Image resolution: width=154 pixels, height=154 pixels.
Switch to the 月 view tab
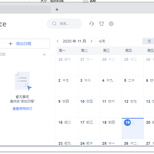pyautogui.click(x=148, y=41)
